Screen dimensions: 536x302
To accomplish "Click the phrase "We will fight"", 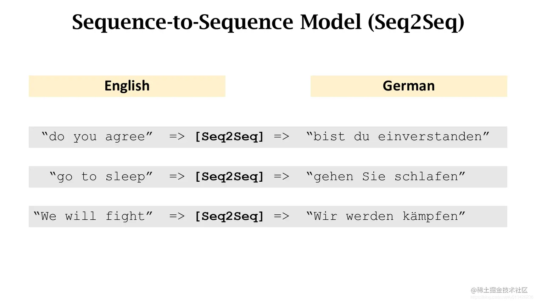I will 93,216.
